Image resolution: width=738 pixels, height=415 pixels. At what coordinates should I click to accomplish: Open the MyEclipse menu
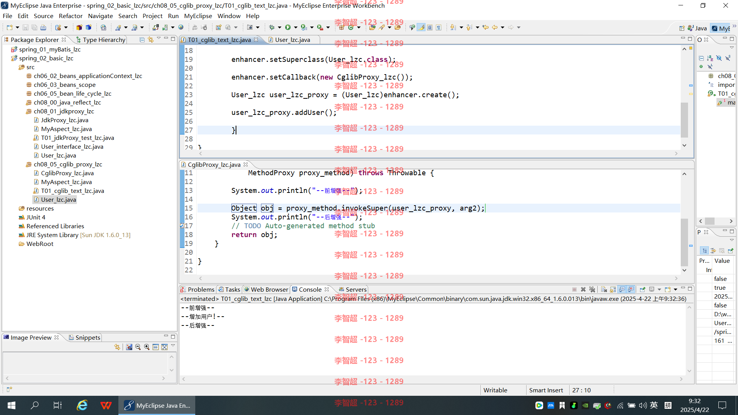tap(198, 16)
